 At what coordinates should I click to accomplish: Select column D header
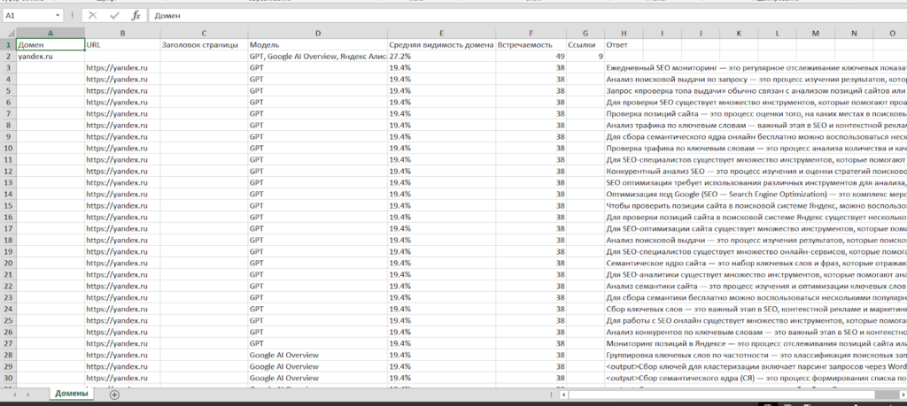(x=317, y=34)
